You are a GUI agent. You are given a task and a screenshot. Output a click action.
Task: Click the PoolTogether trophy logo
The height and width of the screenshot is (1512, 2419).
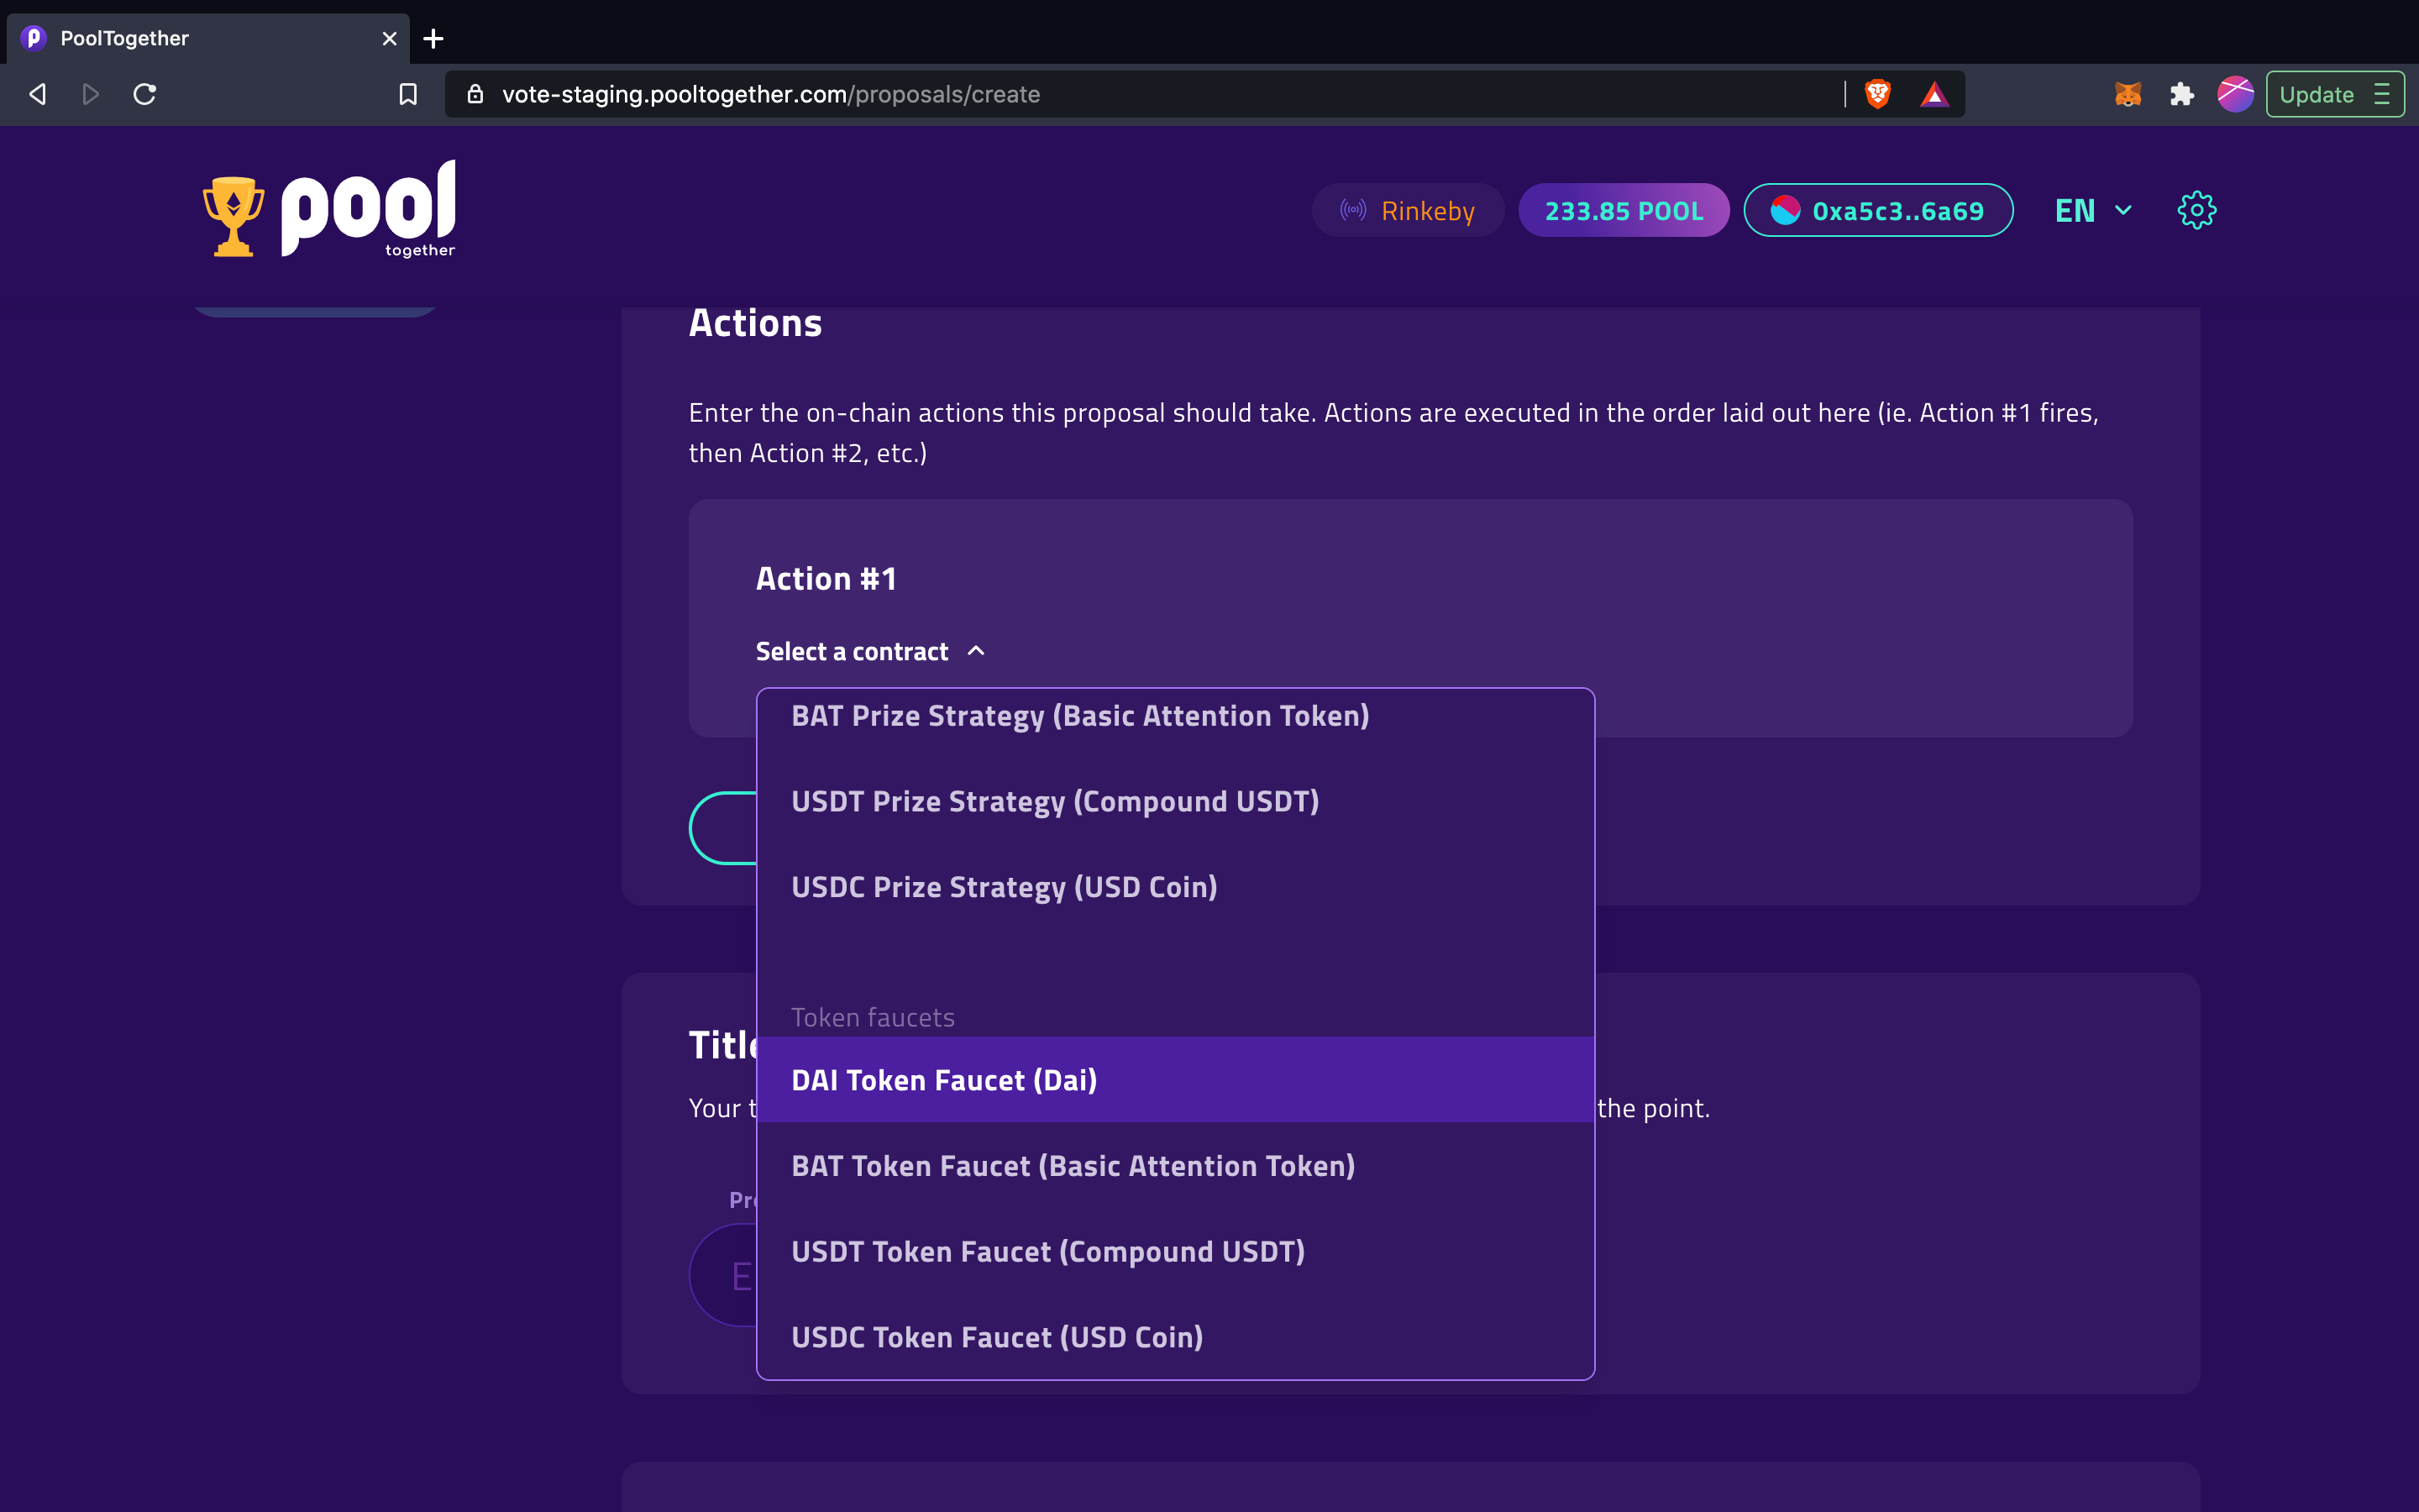pyautogui.click(x=329, y=209)
